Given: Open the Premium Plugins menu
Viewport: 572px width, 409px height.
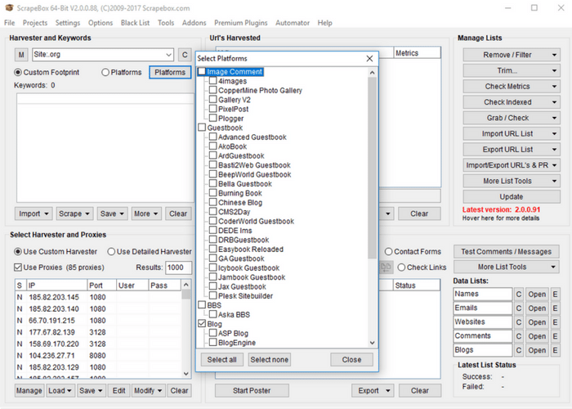Looking at the screenshot, I should tap(241, 23).
